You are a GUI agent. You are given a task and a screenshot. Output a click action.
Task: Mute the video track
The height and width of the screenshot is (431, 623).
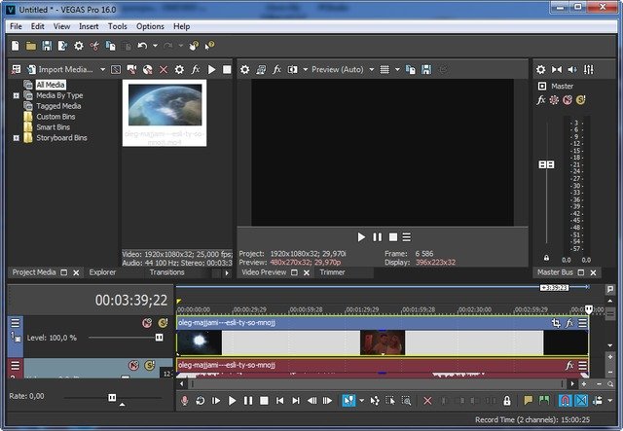(147, 322)
